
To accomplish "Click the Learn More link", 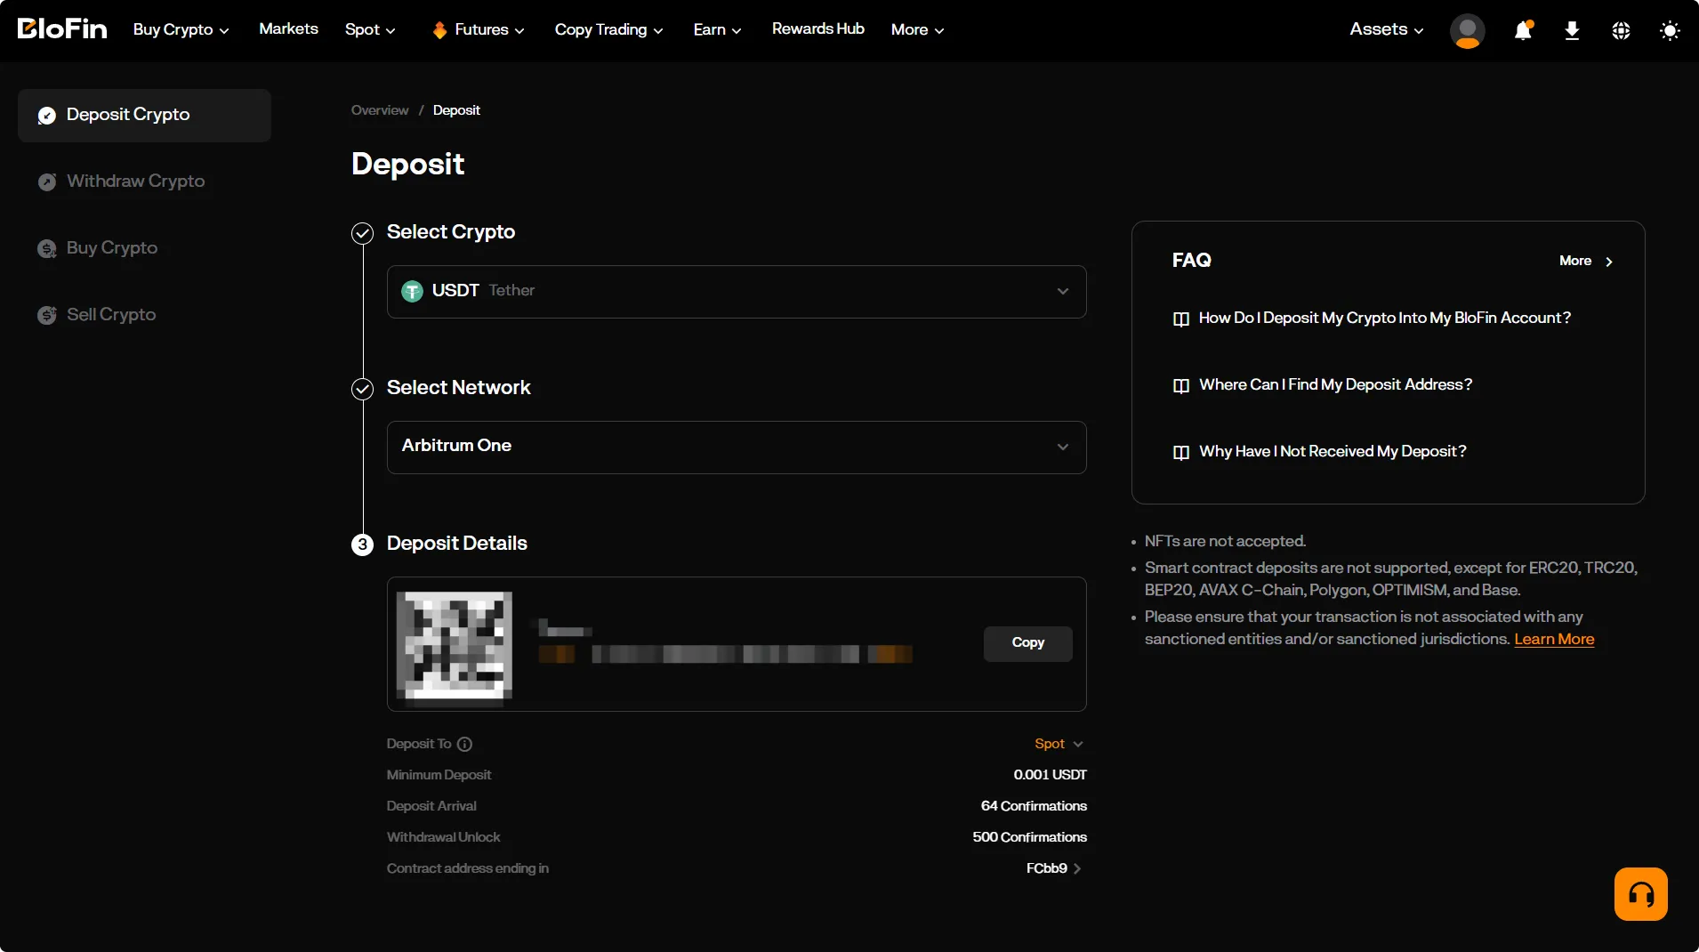I will (x=1554, y=639).
